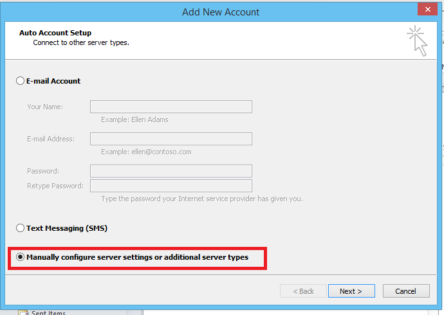The image size is (444, 315).
Task: Click the Retype Password: label
Action: [x=55, y=186]
